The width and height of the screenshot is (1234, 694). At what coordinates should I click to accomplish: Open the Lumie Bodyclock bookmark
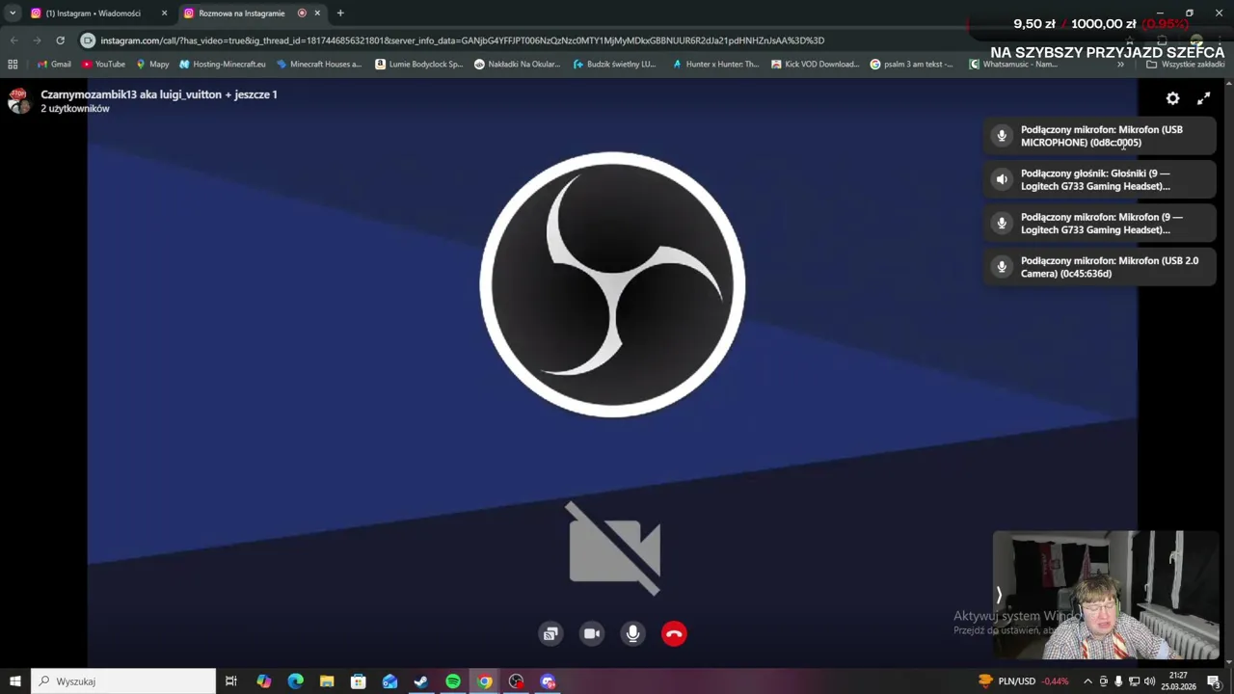(x=419, y=65)
